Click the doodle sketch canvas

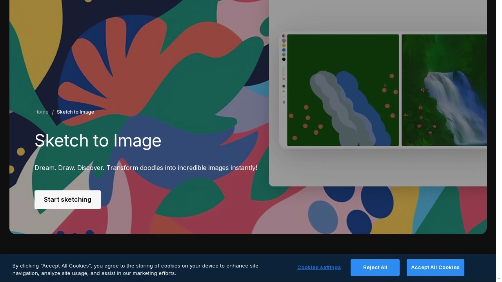(x=343, y=90)
